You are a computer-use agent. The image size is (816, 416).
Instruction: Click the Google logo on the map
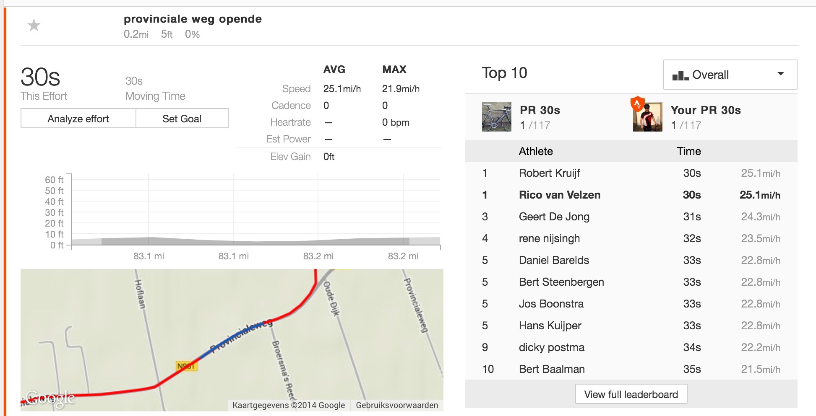[50, 398]
